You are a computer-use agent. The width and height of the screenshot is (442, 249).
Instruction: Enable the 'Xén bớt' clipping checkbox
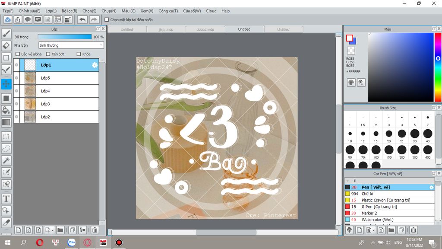(48, 54)
